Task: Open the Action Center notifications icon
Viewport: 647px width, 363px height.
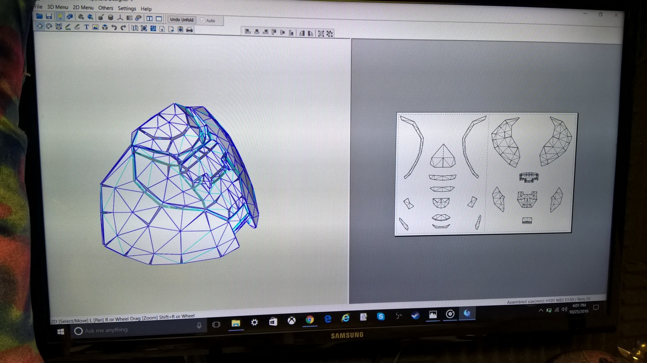Action: click(596, 307)
